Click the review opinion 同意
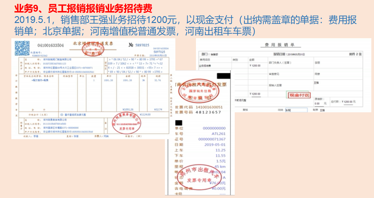Image resolution: width=374 pixels, height=198 pixels. pos(317,74)
